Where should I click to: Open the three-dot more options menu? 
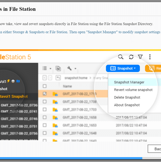coord(150,57)
